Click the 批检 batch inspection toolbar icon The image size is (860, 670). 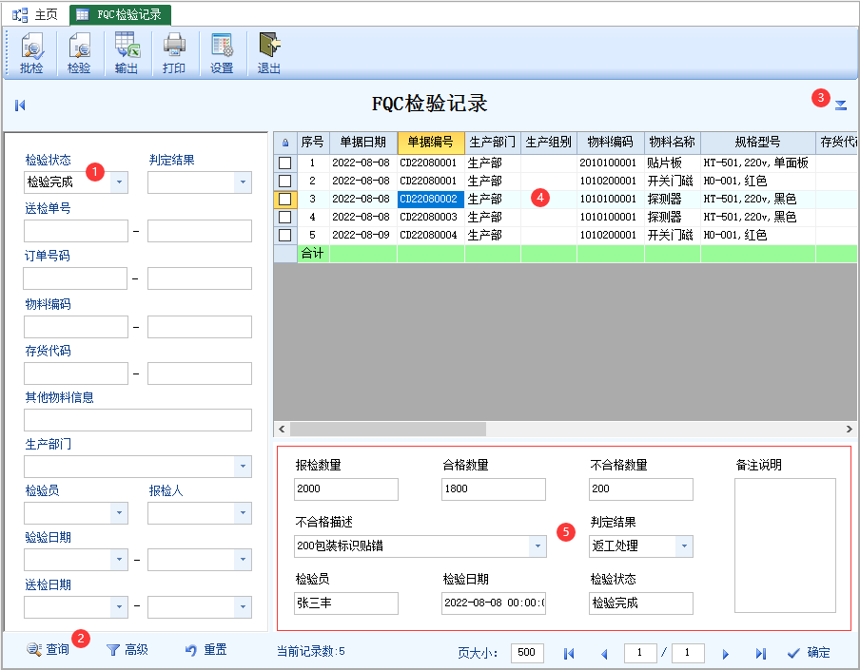pos(31,53)
